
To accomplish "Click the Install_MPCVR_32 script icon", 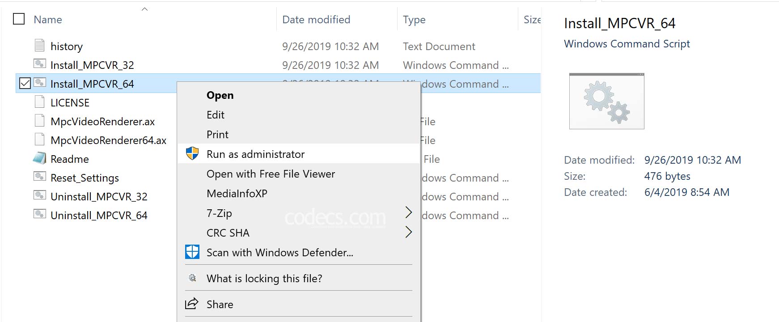I will (x=40, y=64).
